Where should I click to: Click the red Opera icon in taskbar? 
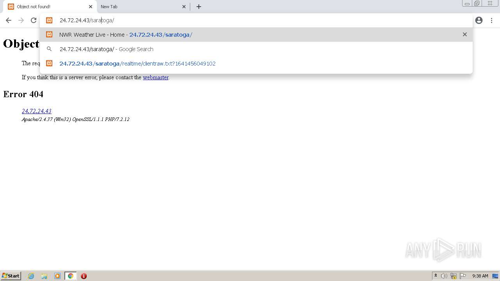(x=84, y=276)
